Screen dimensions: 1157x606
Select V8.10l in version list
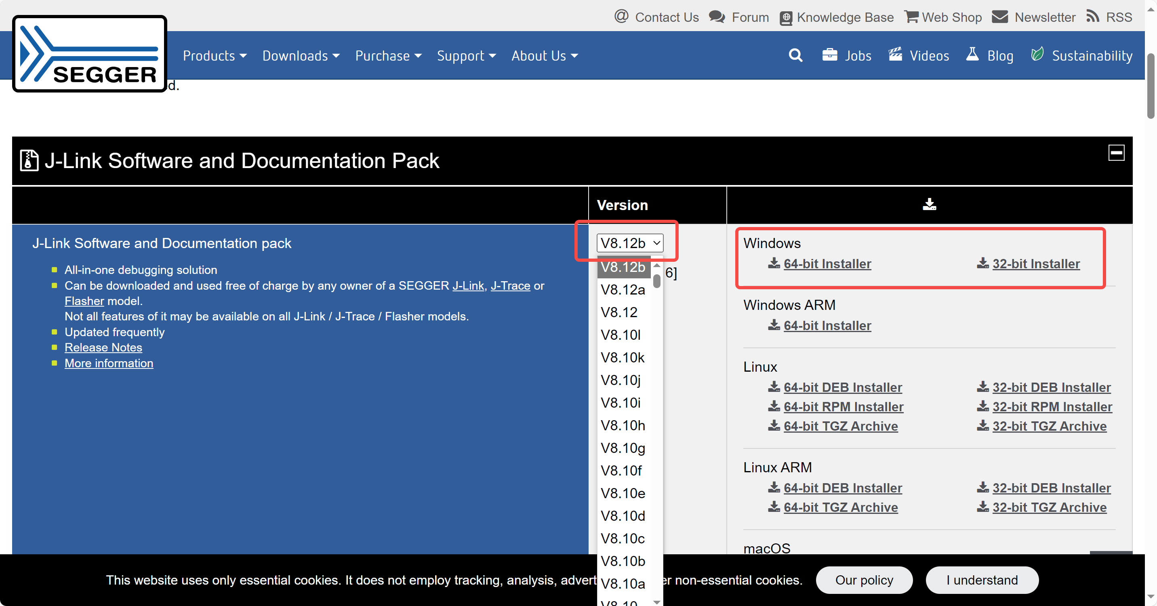pyautogui.click(x=624, y=335)
